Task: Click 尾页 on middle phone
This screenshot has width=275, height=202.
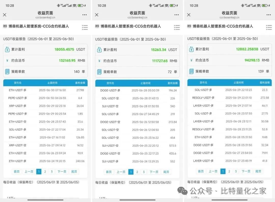Action: point(166,172)
